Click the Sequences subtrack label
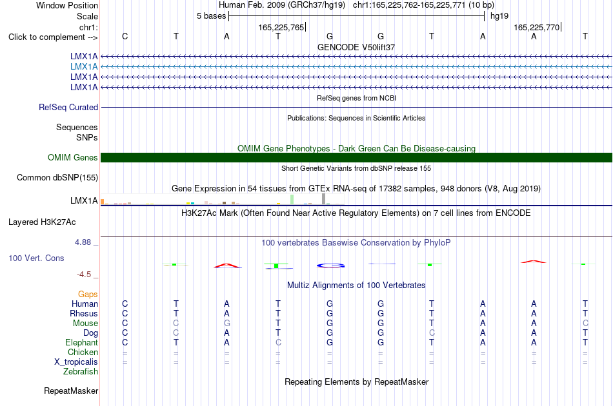 click(77, 127)
